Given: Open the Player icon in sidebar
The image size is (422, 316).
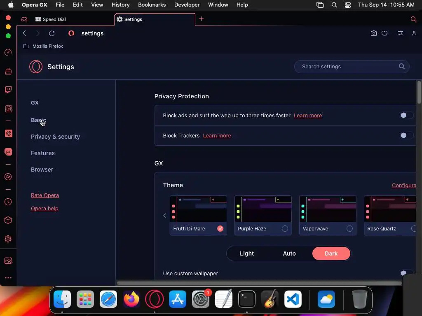Looking at the screenshot, I should (8, 177).
